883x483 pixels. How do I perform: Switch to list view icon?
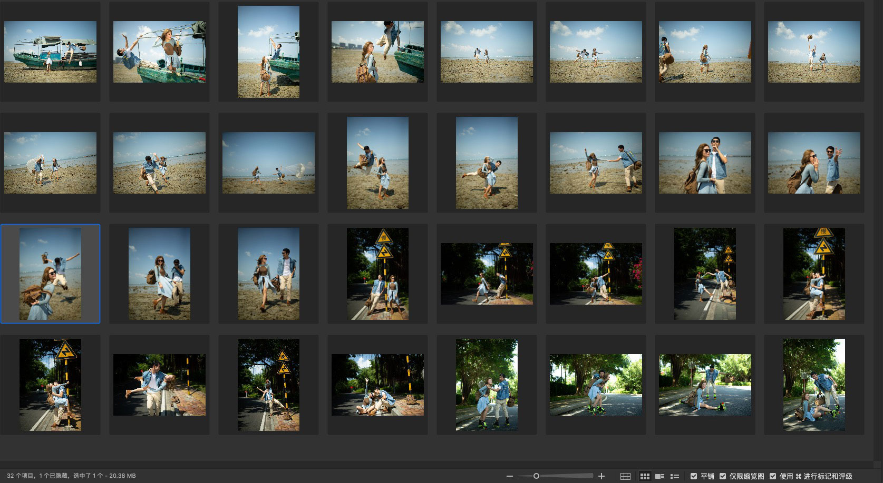click(674, 476)
